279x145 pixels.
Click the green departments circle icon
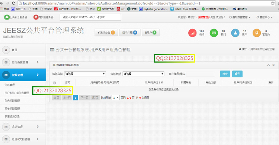(x=214, y=33)
